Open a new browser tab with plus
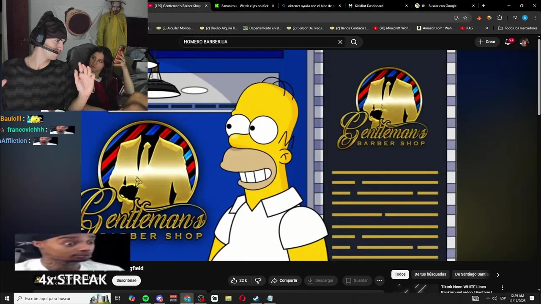This screenshot has height=304, width=541. click(x=484, y=6)
